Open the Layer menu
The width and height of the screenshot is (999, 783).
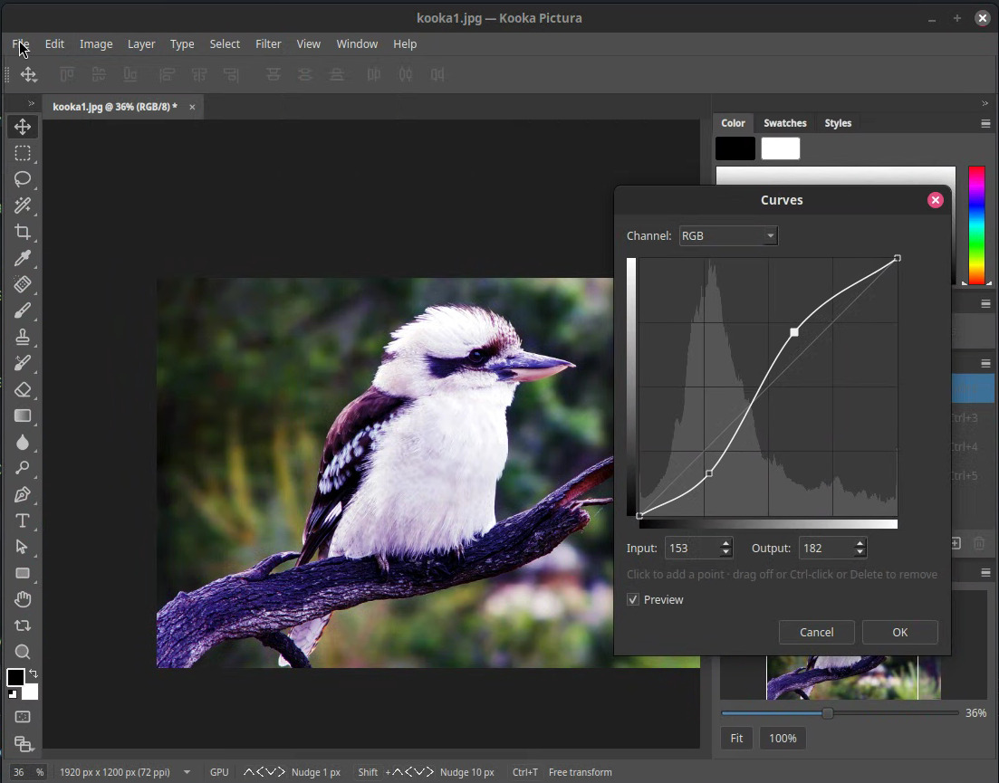(141, 44)
